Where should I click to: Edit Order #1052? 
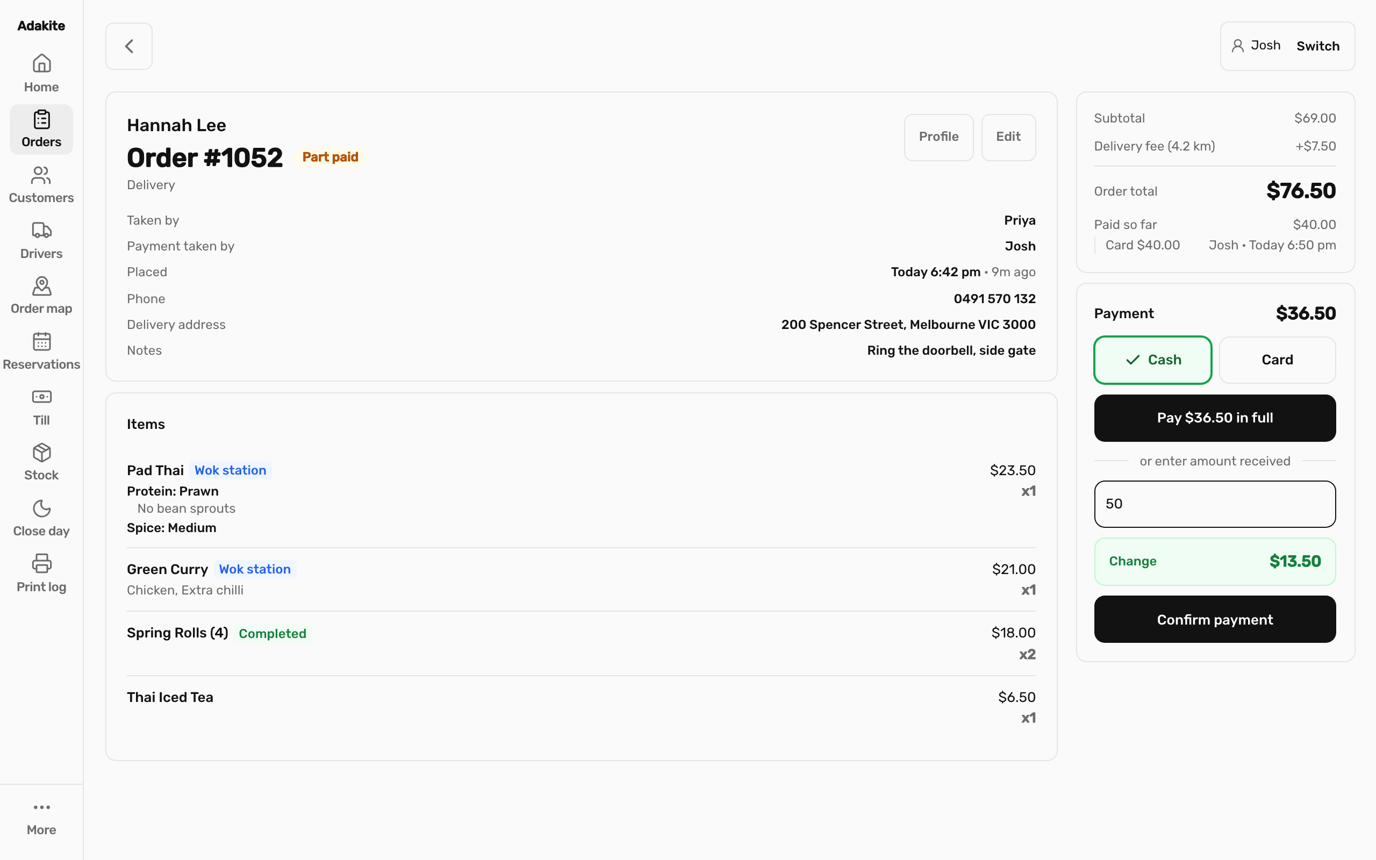[x=1008, y=137]
